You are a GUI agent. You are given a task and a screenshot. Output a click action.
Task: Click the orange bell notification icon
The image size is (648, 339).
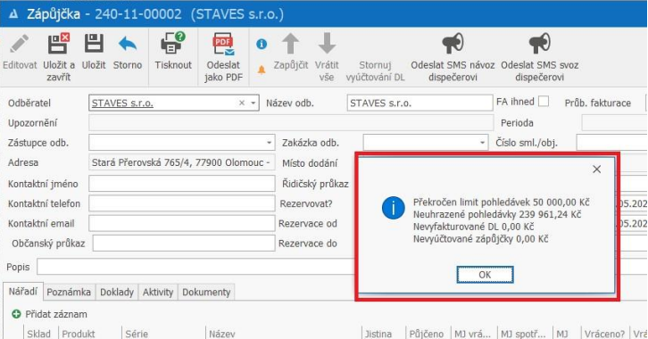[262, 70]
